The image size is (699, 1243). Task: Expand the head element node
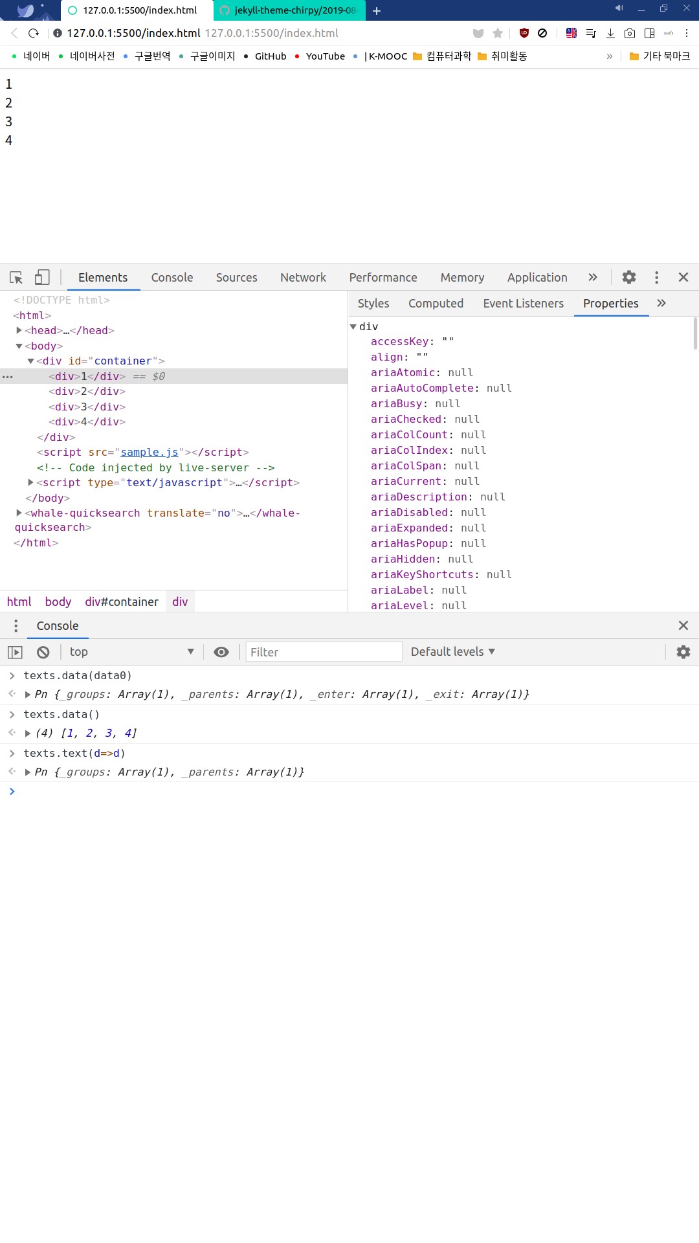click(19, 330)
